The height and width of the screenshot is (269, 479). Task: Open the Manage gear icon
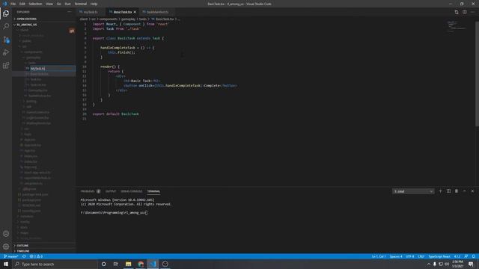6,247
